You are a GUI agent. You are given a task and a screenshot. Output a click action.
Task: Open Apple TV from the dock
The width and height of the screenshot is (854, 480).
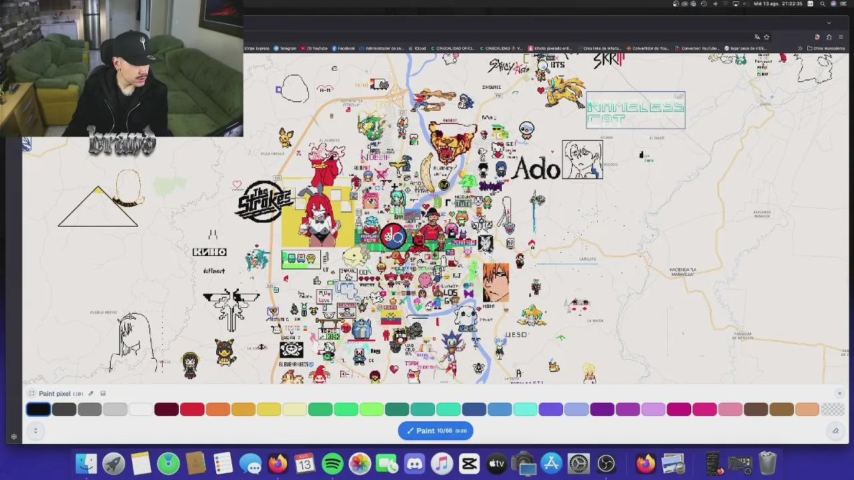(x=496, y=463)
